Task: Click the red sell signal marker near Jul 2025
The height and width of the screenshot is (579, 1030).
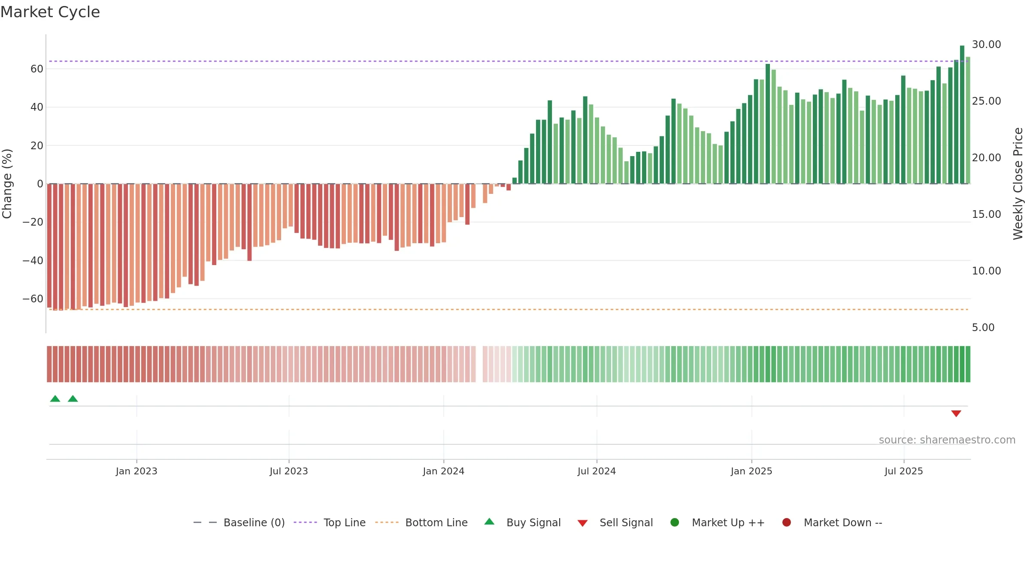Action: pyautogui.click(x=956, y=413)
